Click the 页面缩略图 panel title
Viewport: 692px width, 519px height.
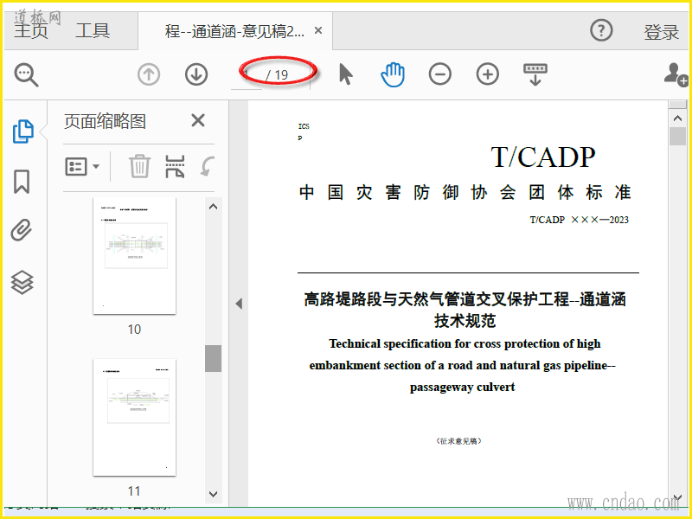pyautogui.click(x=105, y=121)
